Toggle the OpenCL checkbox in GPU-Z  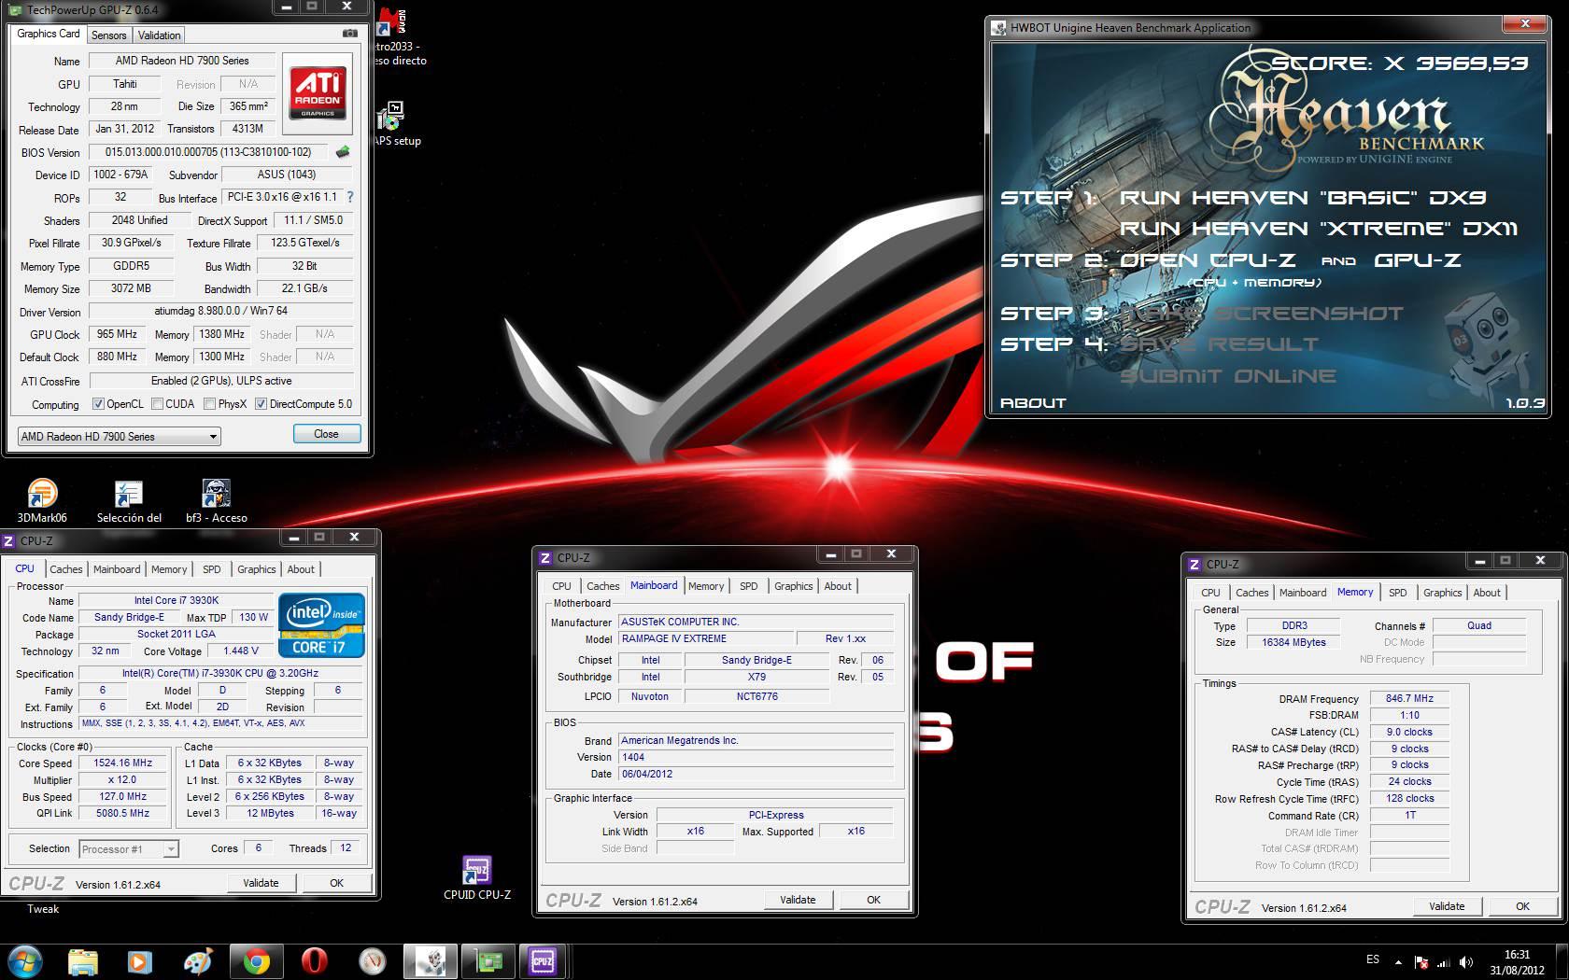coord(98,404)
